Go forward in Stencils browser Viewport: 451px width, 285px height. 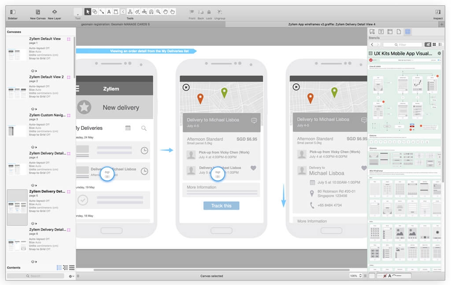377,44
